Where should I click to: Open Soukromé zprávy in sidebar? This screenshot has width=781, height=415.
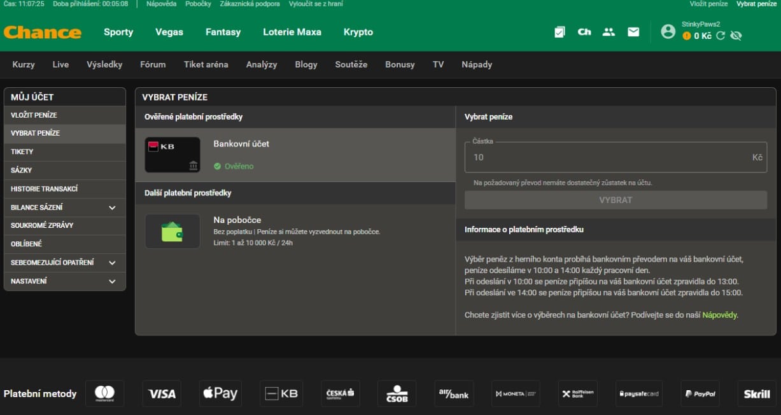pyautogui.click(x=65, y=225)
